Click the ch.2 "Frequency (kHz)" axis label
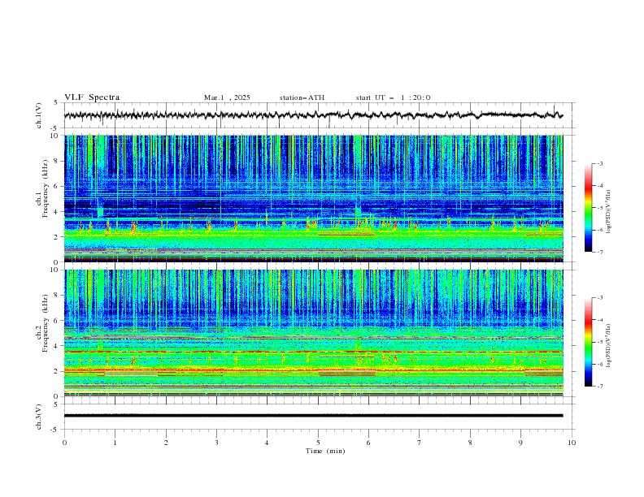This screenshot has height=497, width=644. coord(46,323)
